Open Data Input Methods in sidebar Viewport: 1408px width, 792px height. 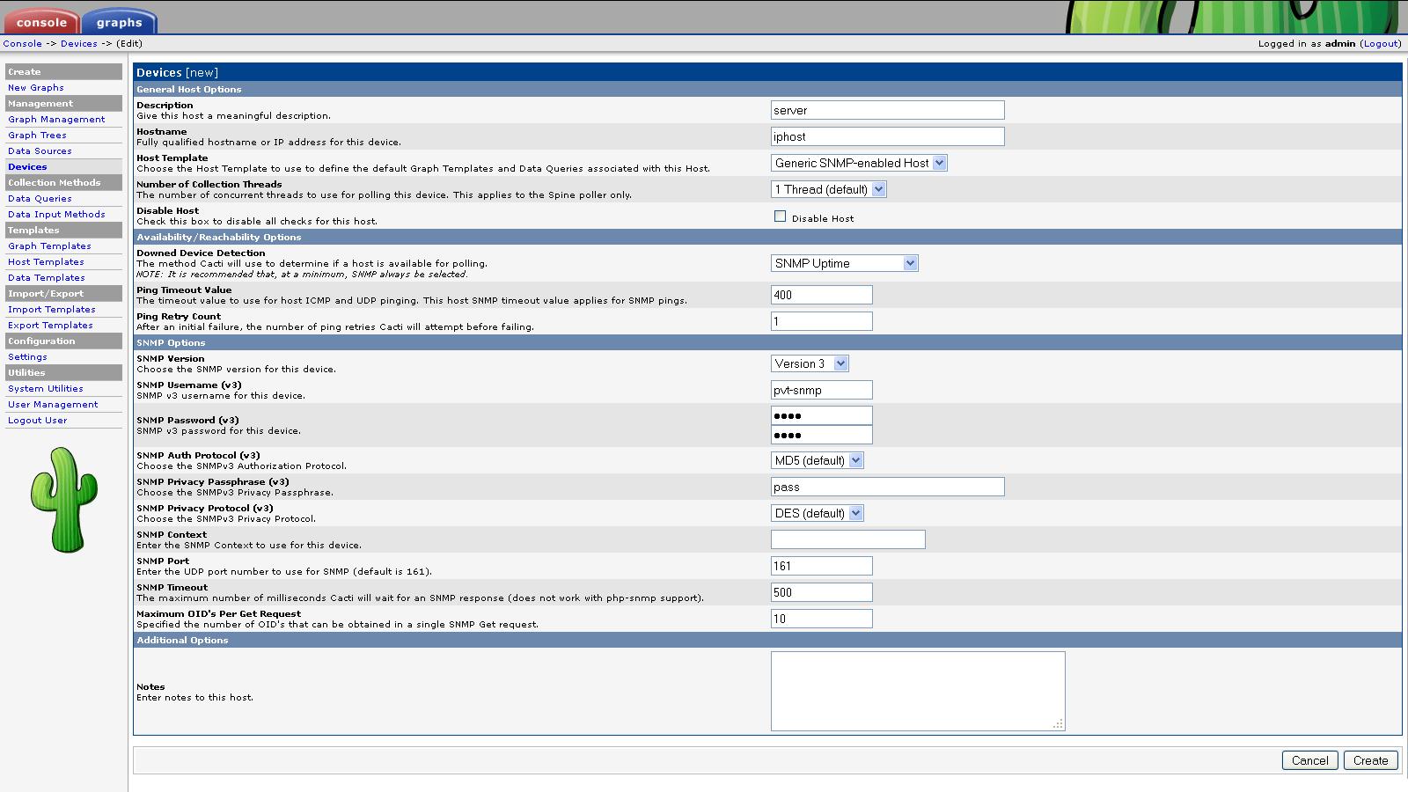click(56, 215)
